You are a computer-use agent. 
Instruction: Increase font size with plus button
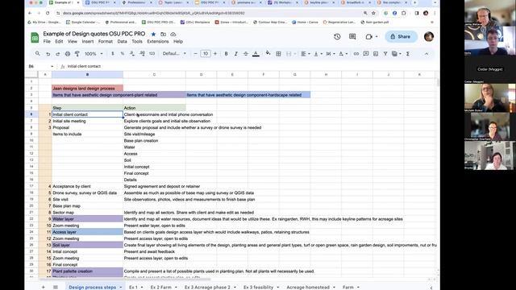[x=215, y=54]
